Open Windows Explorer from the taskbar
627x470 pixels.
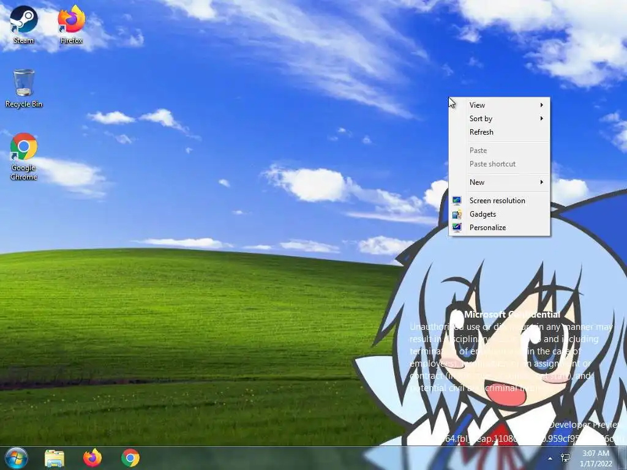[x=54, y=458]
